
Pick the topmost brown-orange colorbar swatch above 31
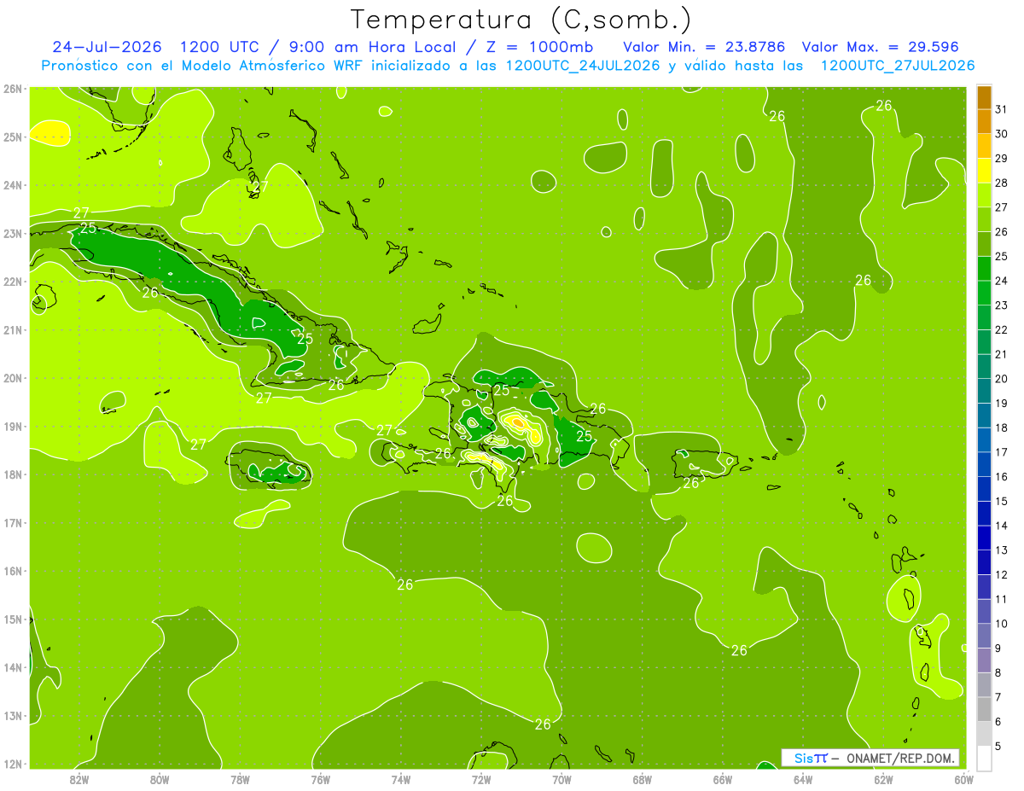(984, 97)
